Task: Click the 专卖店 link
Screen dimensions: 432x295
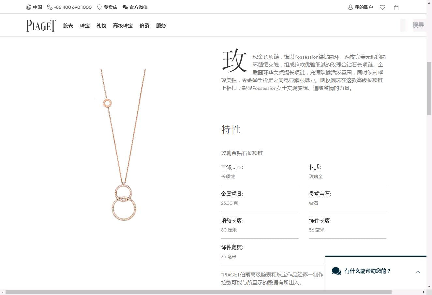Action: click(111, 7)
